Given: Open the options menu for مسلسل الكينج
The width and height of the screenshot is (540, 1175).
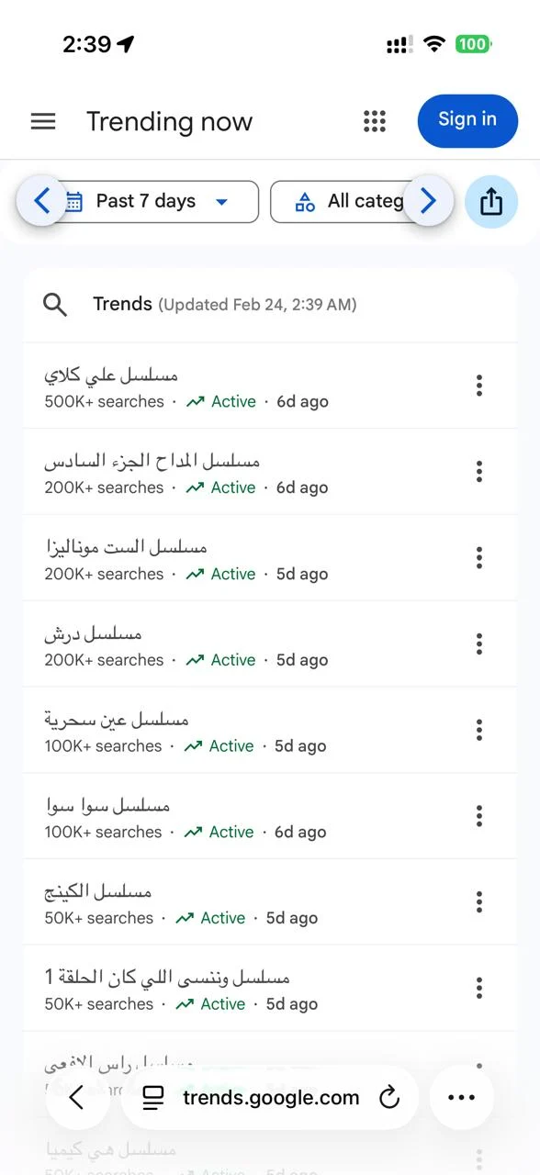Looking at the screenshot, I should coord(478,902).
